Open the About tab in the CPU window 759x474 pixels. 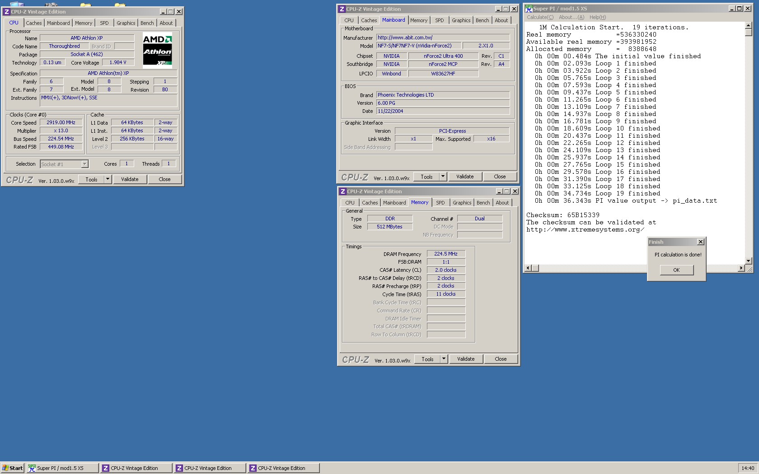[166, 23]
